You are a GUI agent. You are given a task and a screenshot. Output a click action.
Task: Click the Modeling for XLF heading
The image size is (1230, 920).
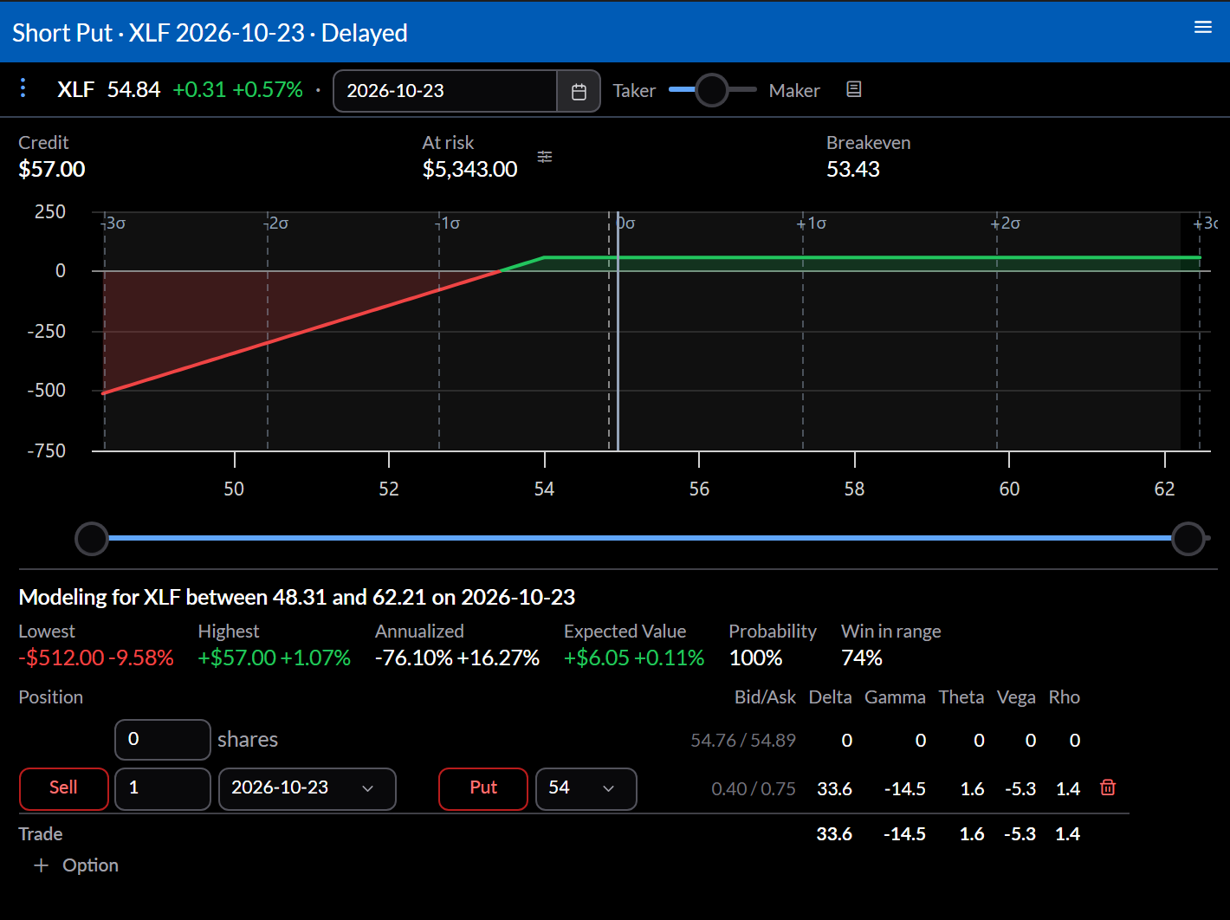pyautogui.click(x=297, y=598)
